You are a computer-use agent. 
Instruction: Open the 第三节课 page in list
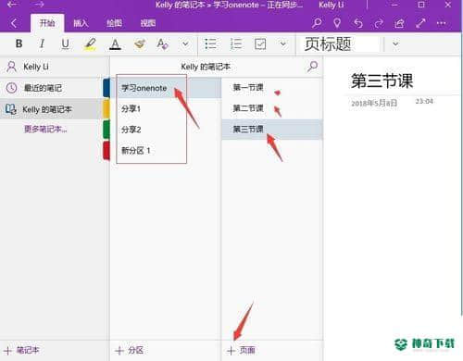(272, 130)
